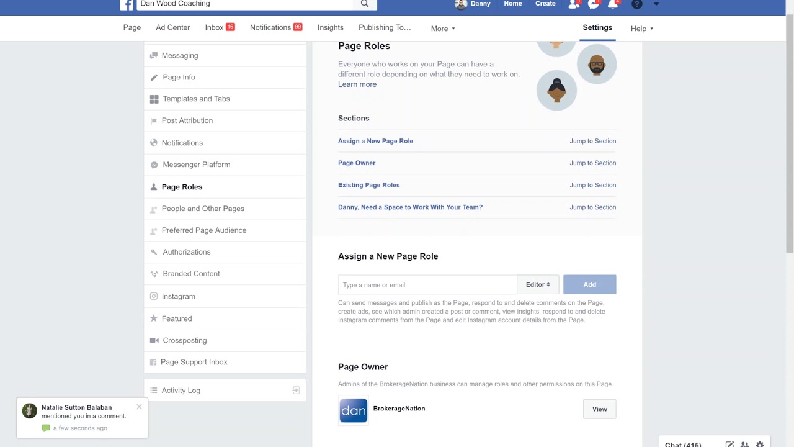Click Jump to Section for Page Owner
The height and width of the screenshot is (447, 794).
[593, 163]
